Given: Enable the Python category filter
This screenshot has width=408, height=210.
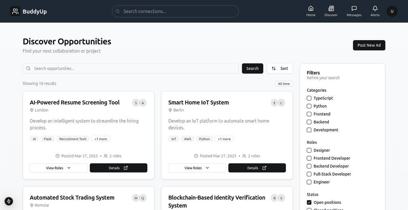Looking at the screenshot, I should click(309, 106).
